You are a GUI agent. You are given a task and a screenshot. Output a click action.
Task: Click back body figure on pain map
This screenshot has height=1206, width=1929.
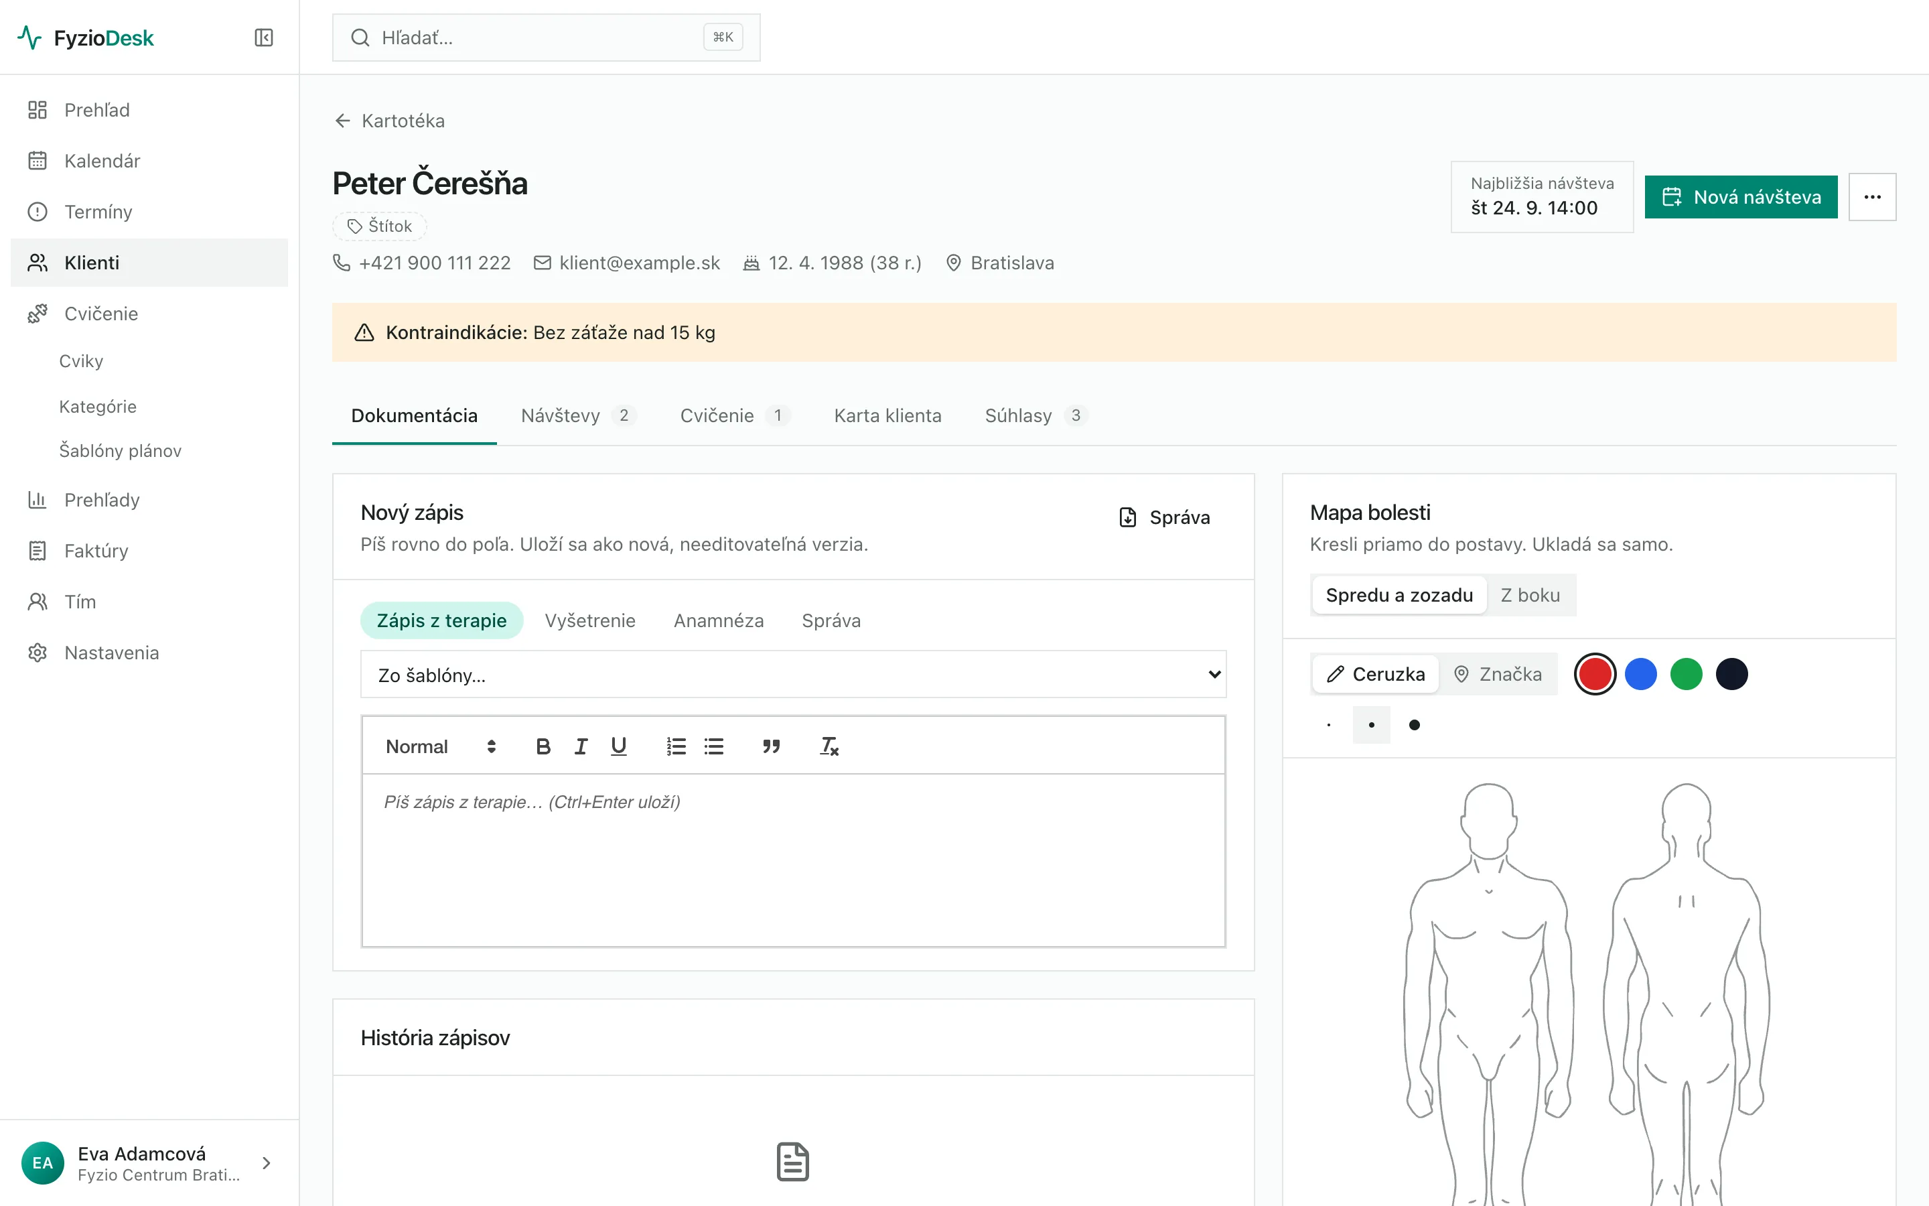click(1686, 993)
